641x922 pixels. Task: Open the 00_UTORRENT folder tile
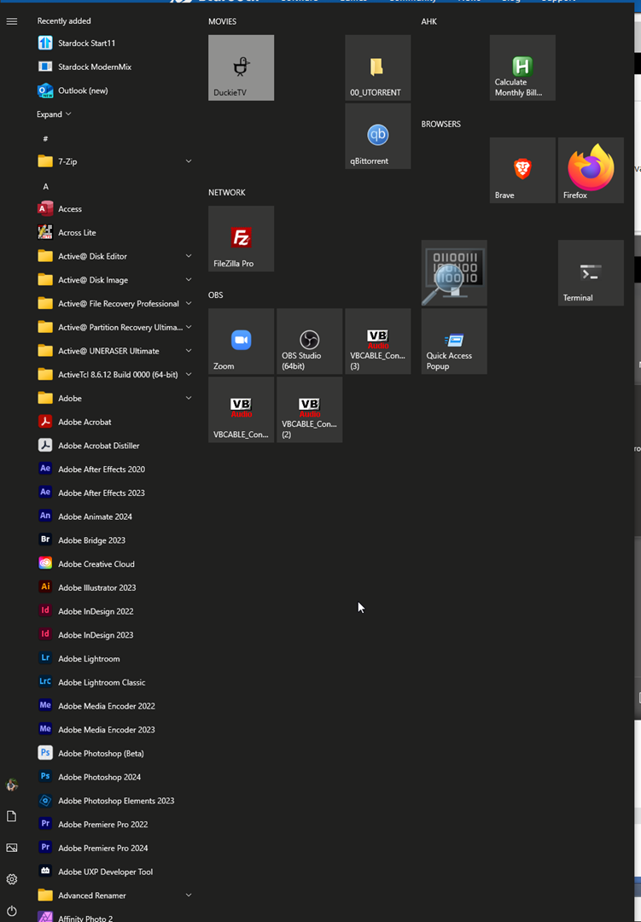(x=377, y=67)
